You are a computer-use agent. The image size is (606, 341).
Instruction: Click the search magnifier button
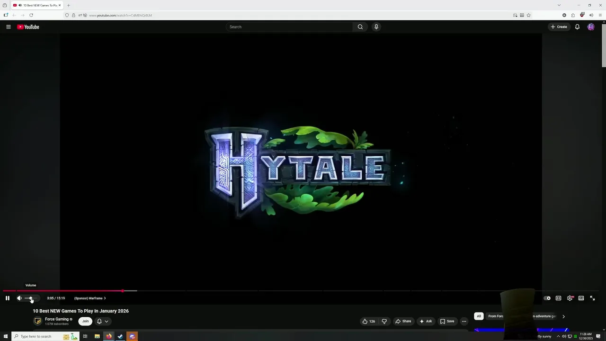click(x=360, y=27)
